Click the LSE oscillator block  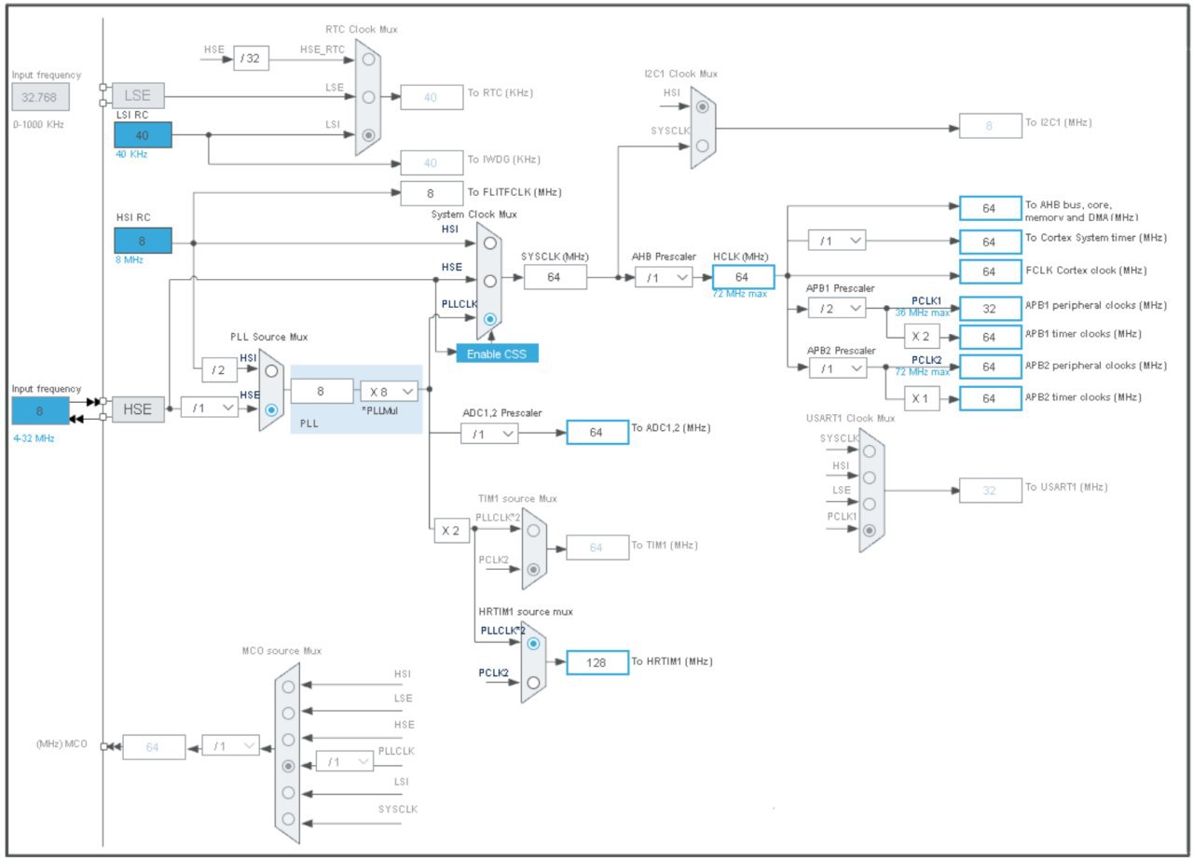click(138, 95)
